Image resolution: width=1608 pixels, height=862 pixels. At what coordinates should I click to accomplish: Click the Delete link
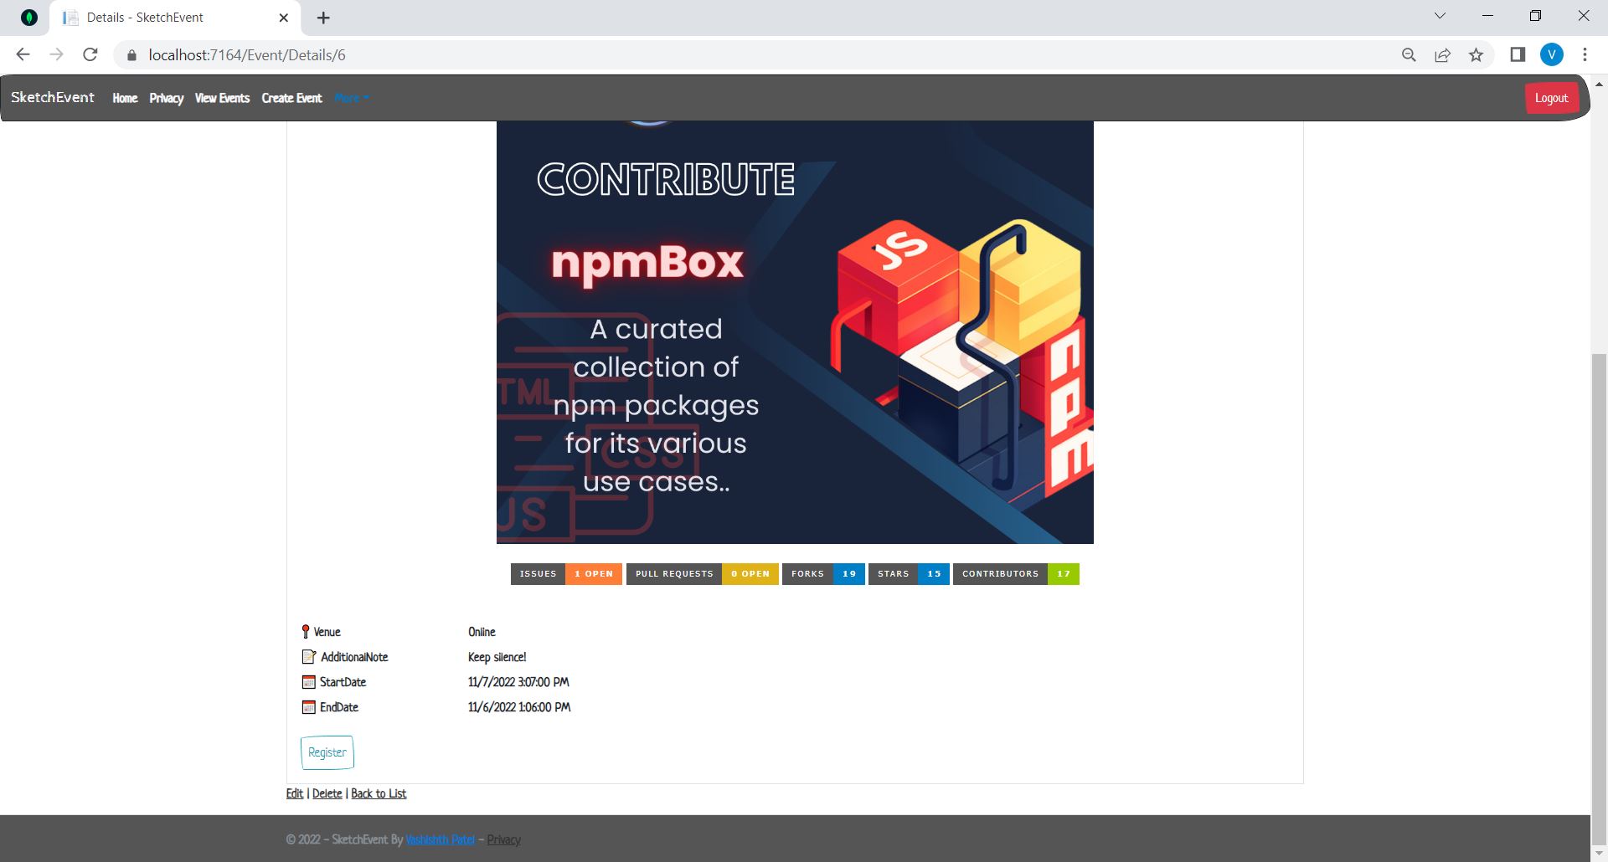click(x=327, y=793)
